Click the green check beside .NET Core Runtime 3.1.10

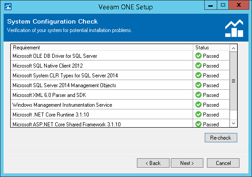pyautogui.click(x=198, y=114)
